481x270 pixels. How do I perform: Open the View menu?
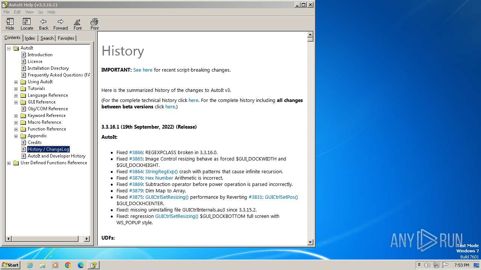point(29,12)
